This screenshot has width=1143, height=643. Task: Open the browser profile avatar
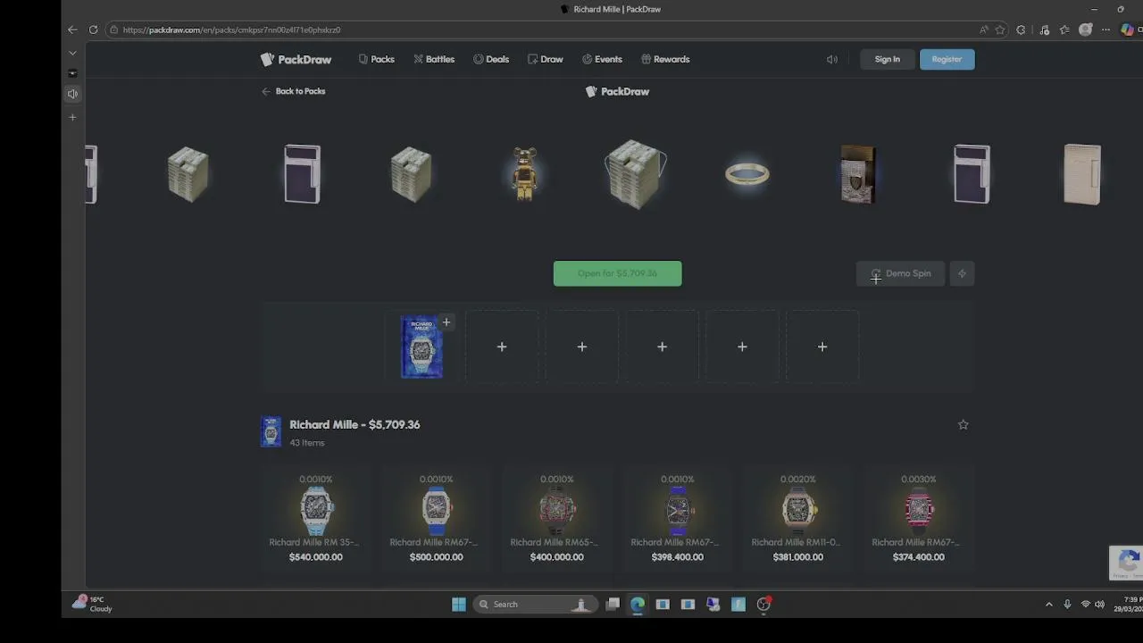1086,29
